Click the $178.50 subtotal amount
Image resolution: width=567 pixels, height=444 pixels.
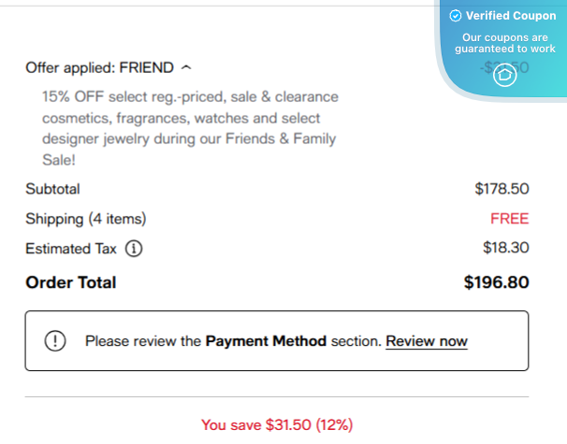pyautogui.click(x=502, y=189)
